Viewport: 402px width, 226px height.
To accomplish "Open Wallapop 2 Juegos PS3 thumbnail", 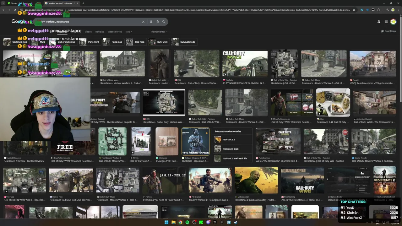I will (x=167, y=141).
